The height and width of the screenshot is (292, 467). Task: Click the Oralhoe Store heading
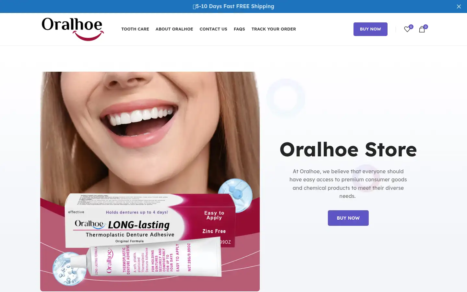click(348, 150)
